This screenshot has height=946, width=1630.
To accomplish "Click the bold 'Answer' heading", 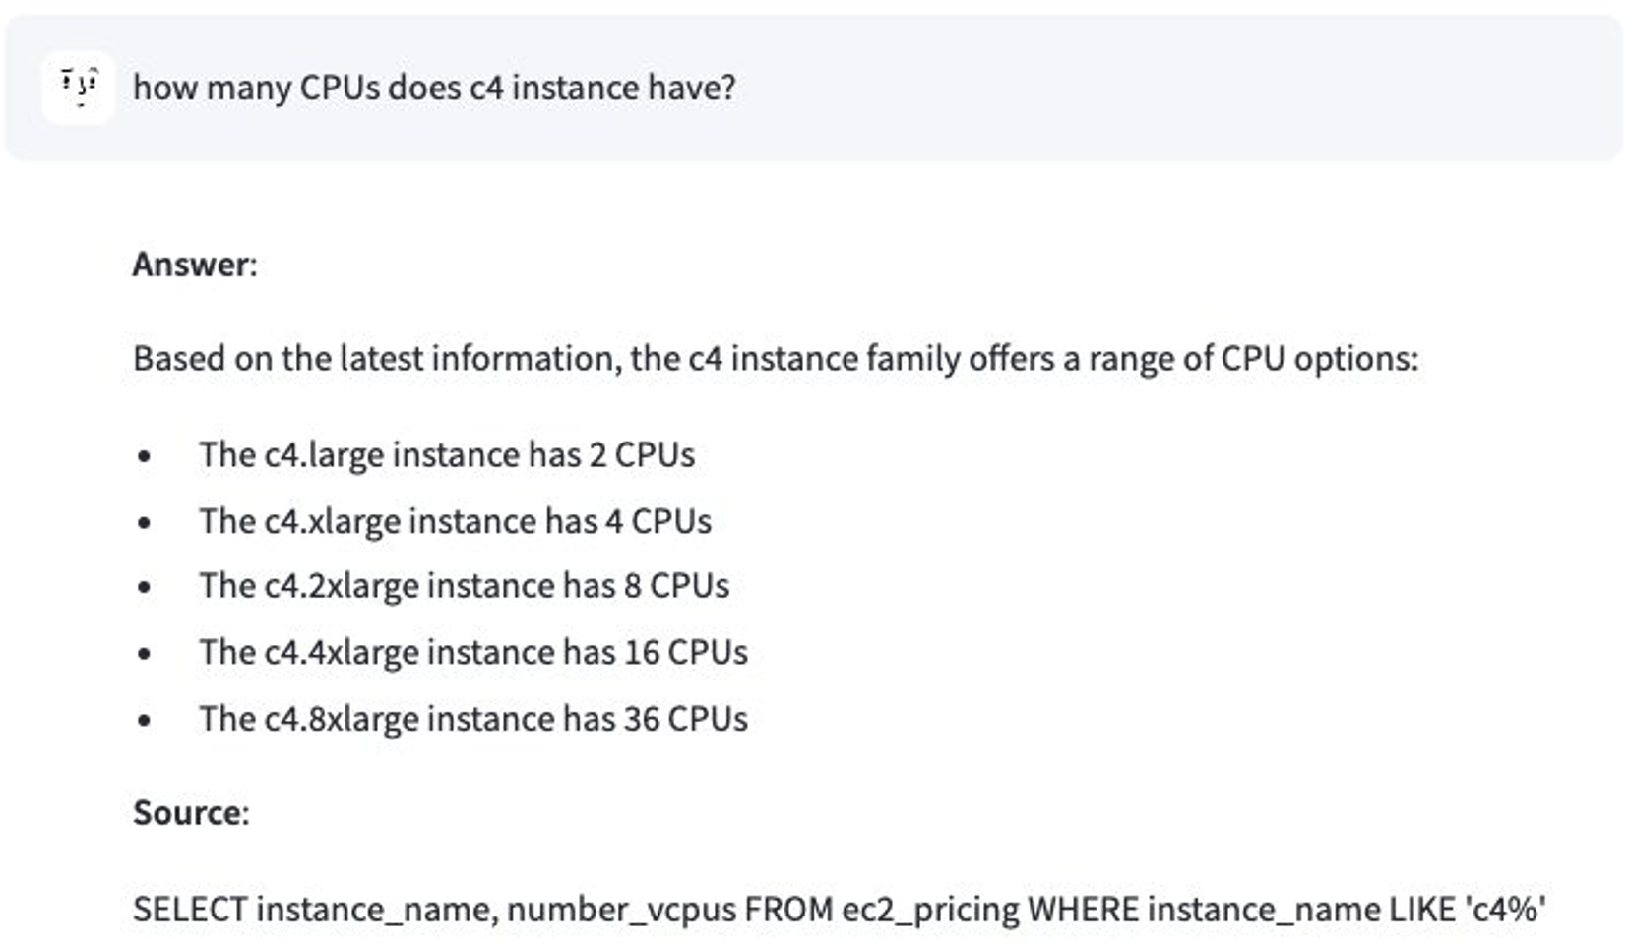I will click(194, 265).
